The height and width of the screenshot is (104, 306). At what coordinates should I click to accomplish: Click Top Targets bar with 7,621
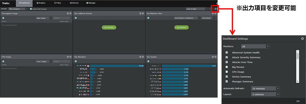[189, 66]
